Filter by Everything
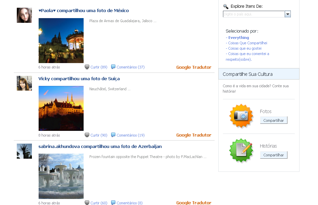This screenshot has width=318, height=205. click(238, 38)
